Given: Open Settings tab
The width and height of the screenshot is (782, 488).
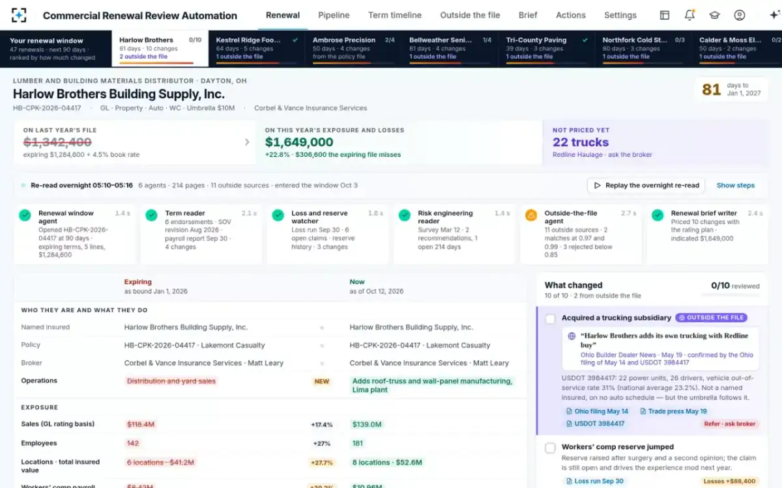Looking at the screenshot, I should [x=620, y=15].
